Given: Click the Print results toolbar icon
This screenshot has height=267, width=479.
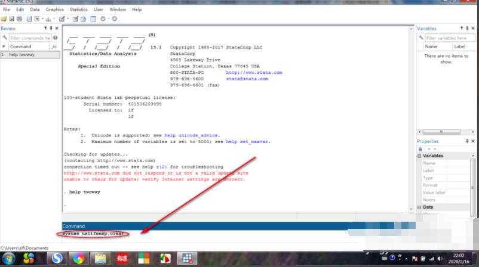Looking at the screenshot, I should [x=19, y=19].
